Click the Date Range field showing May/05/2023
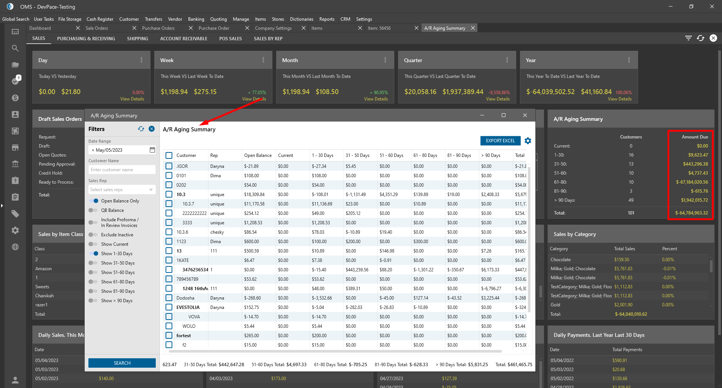The image size is (722, 388). point(122,150)
